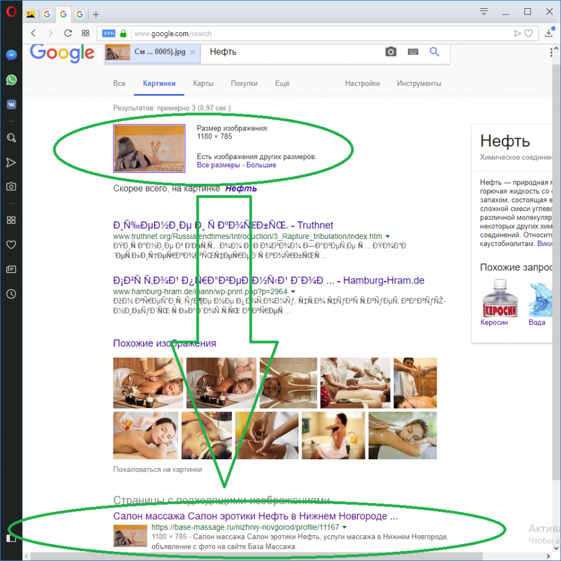
Task: Expand the dropdown arrow next to truthnet.org URL
Action: point(387,236)
